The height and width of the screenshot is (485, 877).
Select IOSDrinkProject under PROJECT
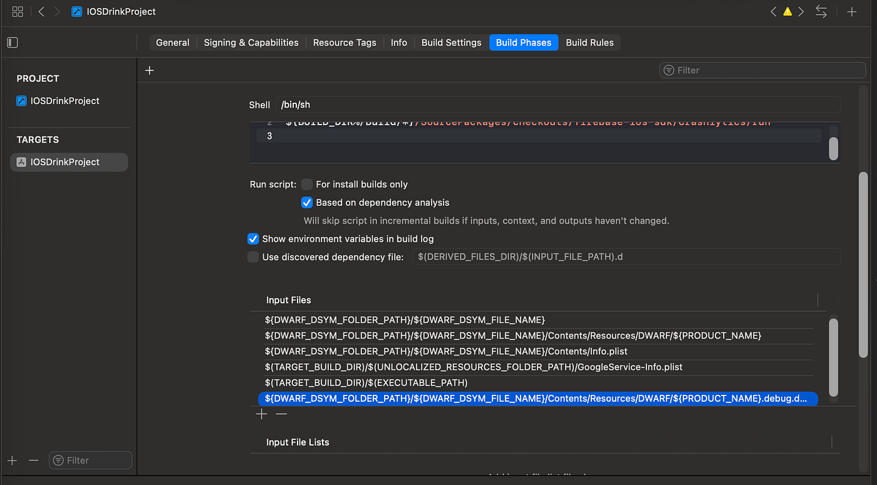(65, 101)
